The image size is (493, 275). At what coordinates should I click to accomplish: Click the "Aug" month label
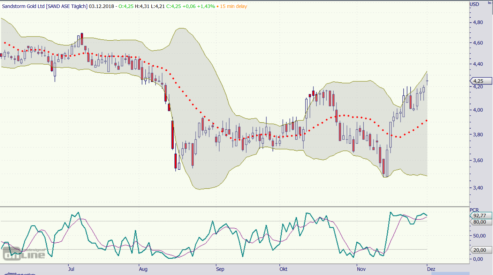143,269
